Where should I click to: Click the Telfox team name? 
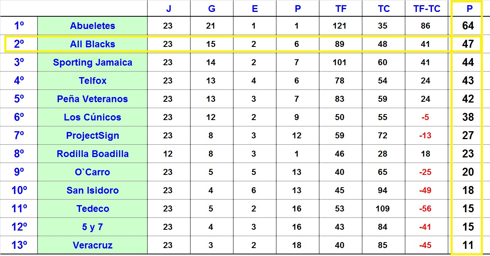(x=92, y=81)
